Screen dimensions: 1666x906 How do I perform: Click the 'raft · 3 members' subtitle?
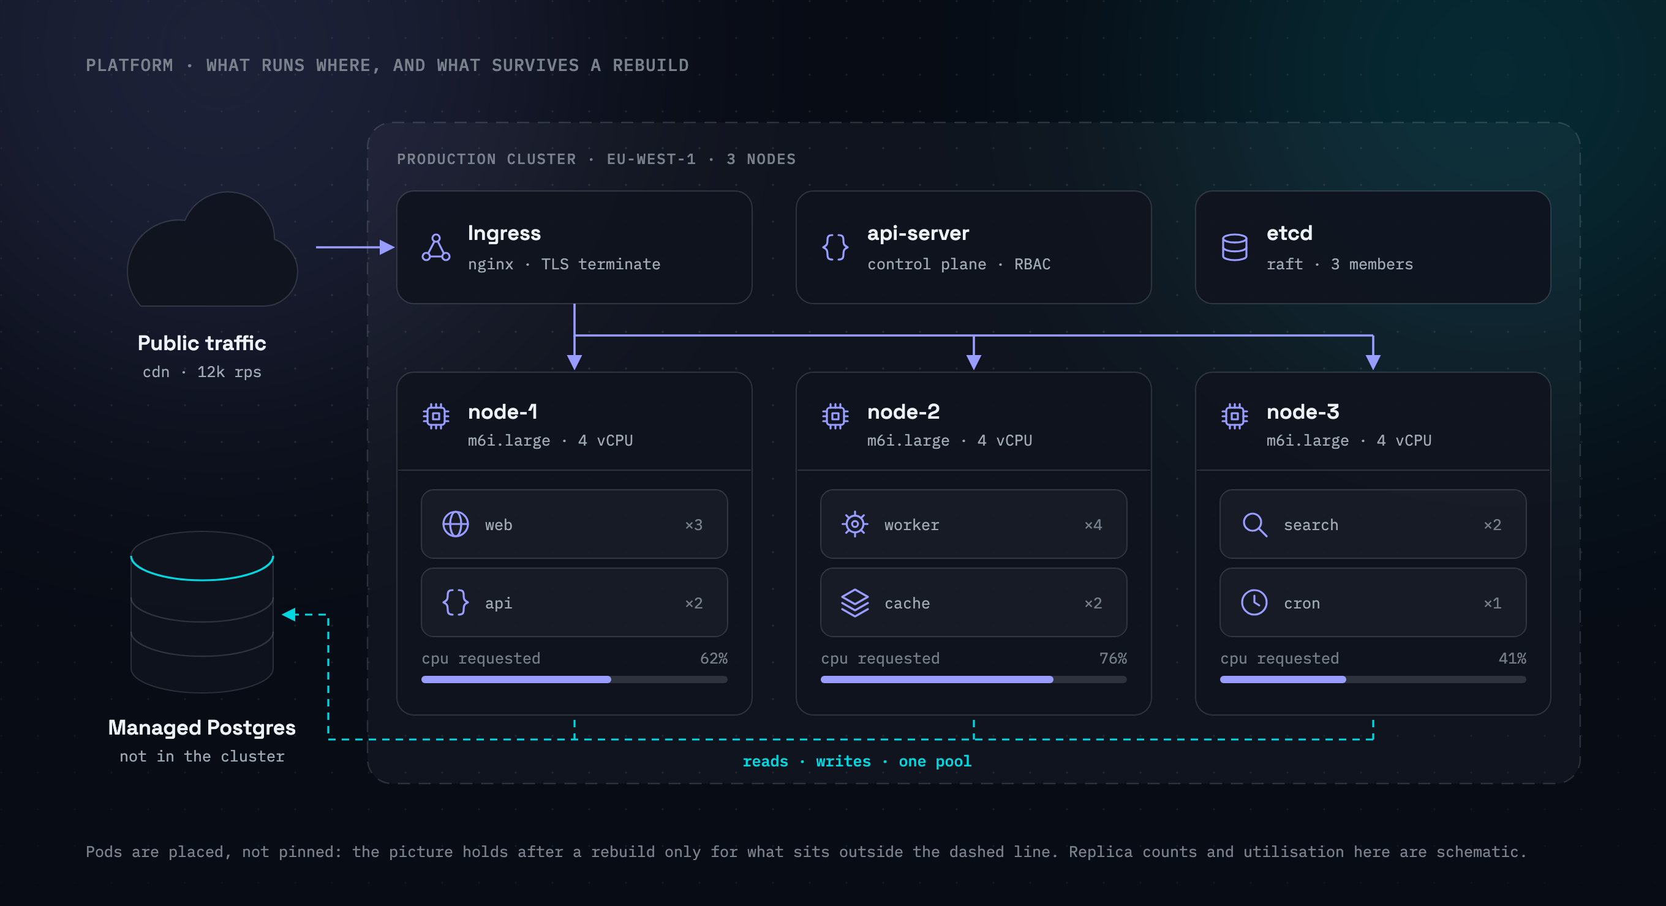click(x=1340, y=264)
